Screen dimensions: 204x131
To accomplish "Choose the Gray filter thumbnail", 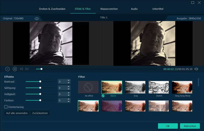I will [135, 87].
